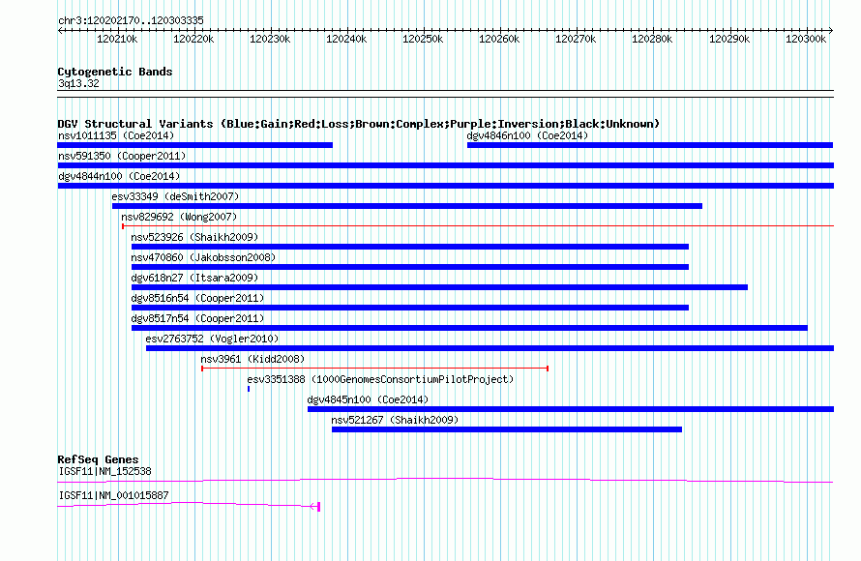Click the 120270k ruler tick label

pyautogui.click(x=575, y=39)
